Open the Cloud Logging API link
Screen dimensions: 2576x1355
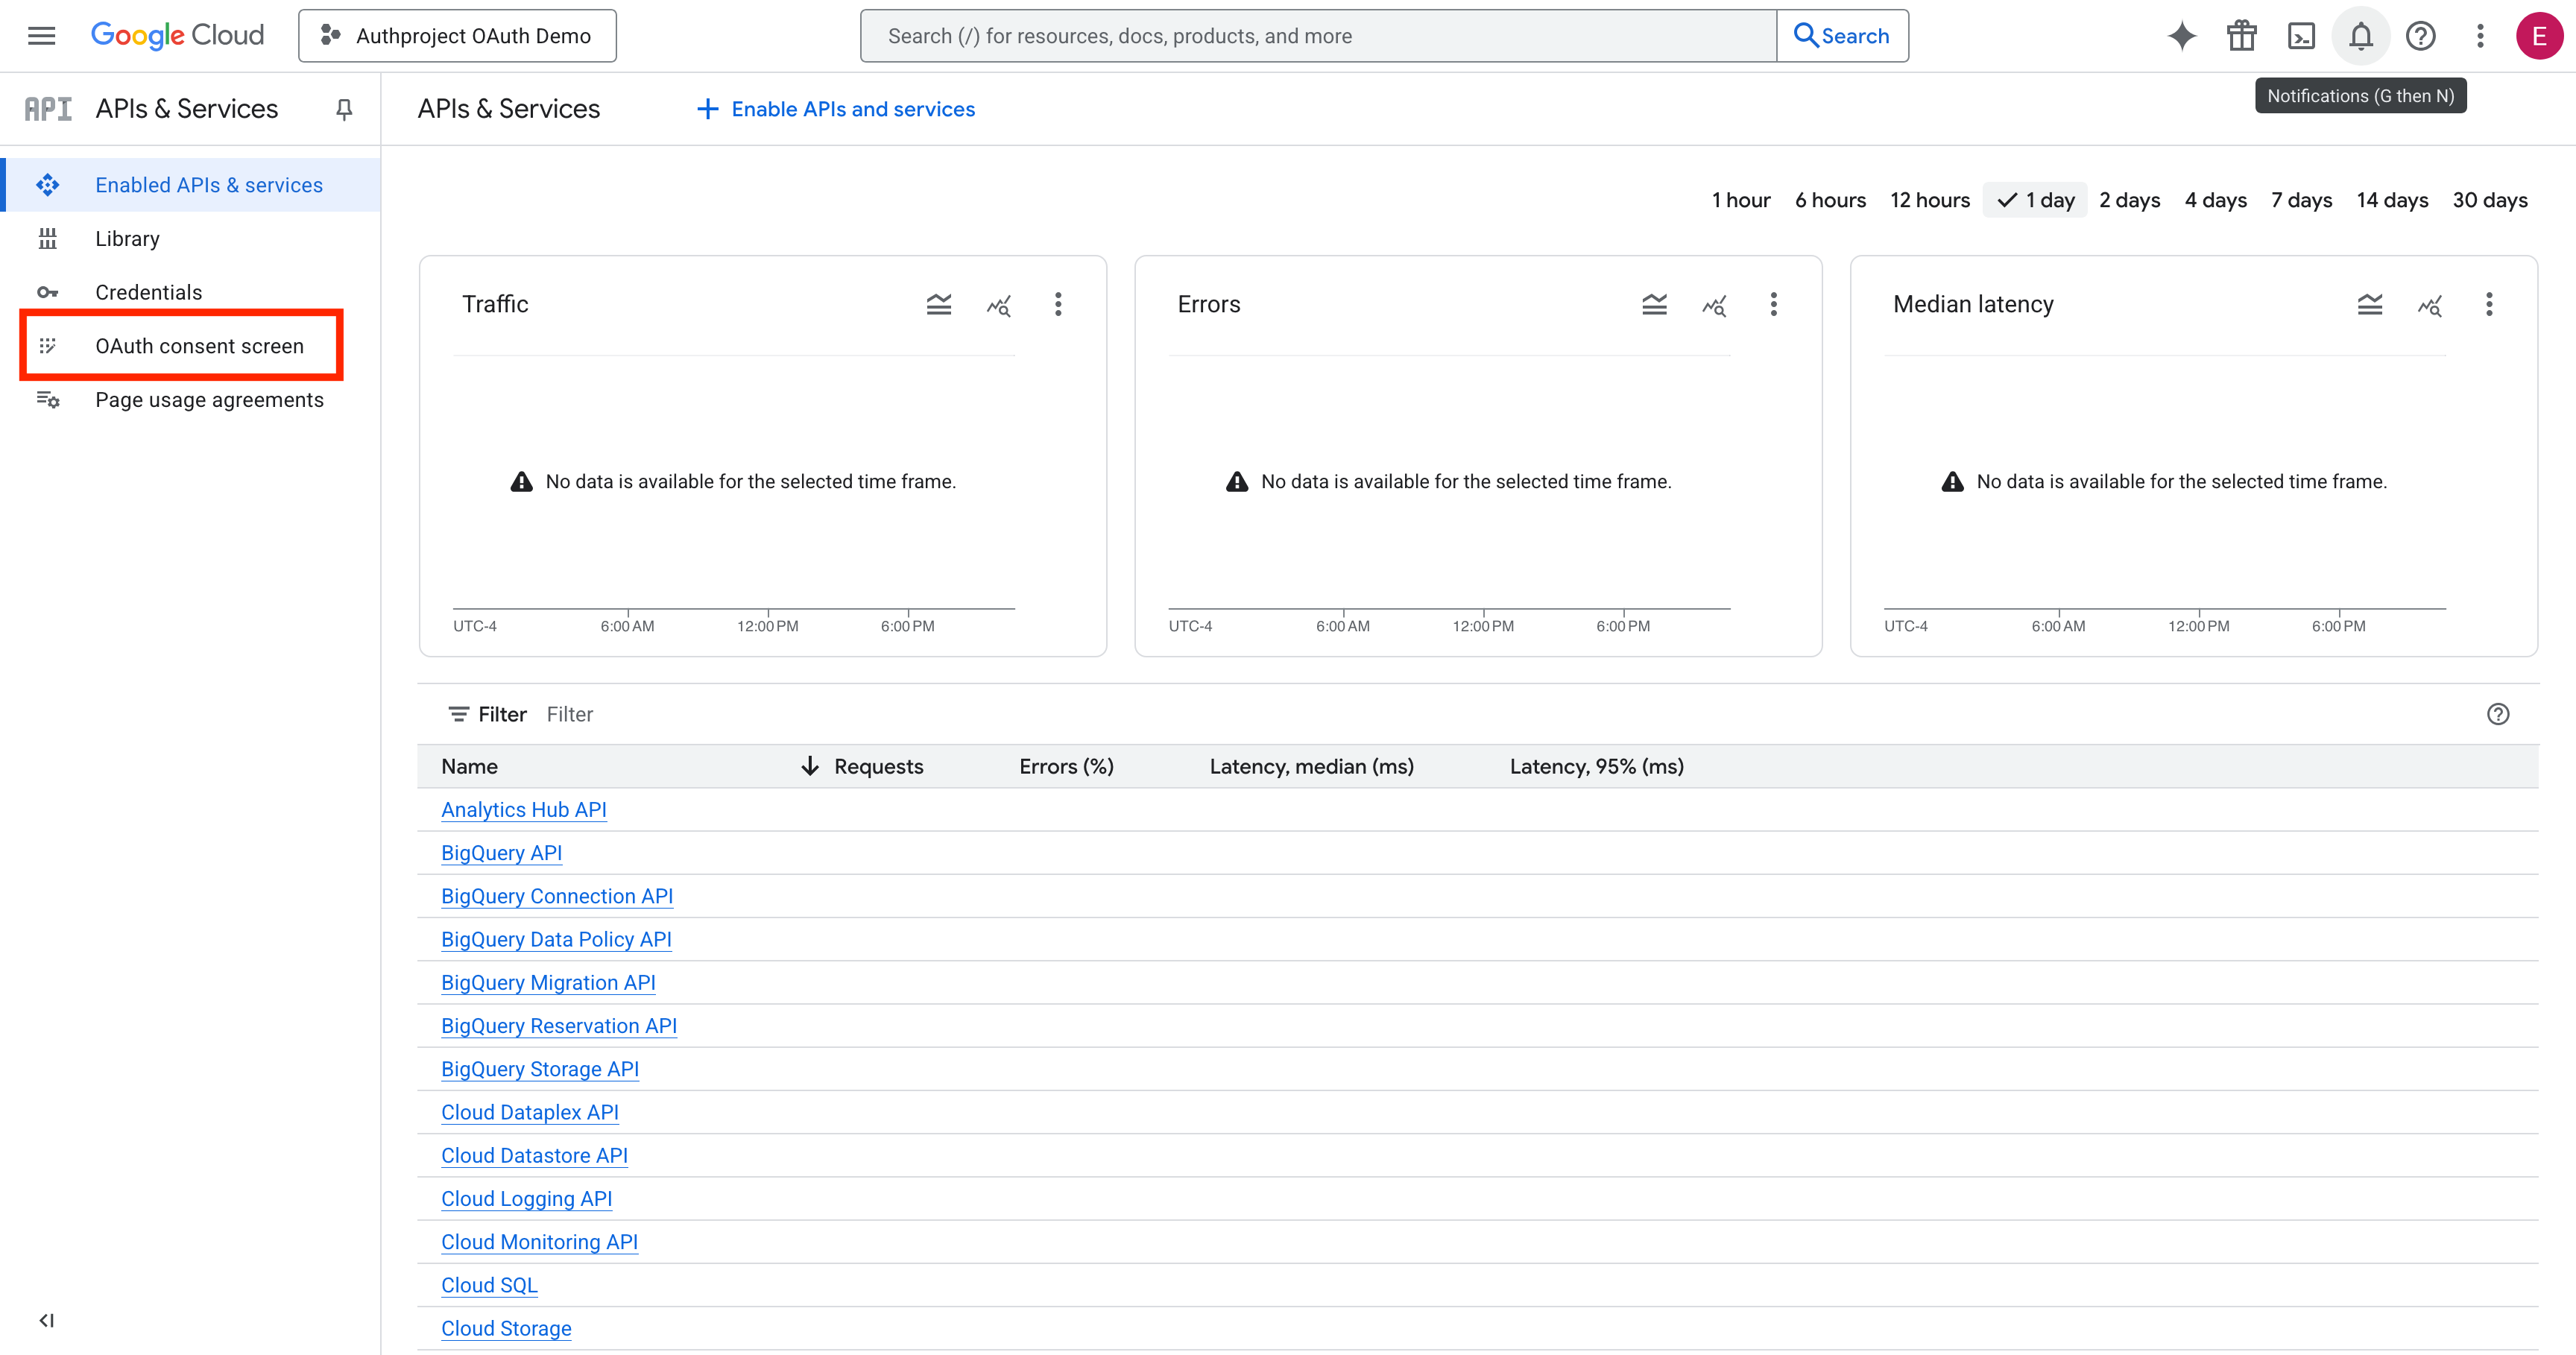click(x=526, y=1198)
